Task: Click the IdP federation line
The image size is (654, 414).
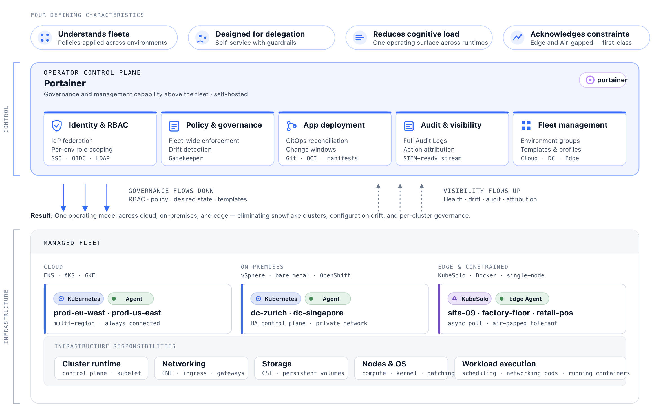Action: click(72, 141)
